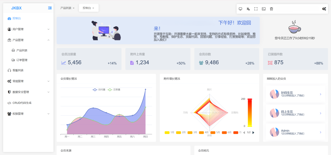This screenshot has width=331, height=155.
Task: Click the 周日 peak data point on 访问量
Action: pyautogui.click(x=145, y=89)
